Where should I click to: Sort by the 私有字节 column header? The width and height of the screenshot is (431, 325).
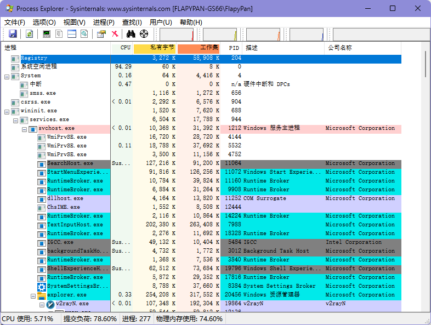pos(154,48)
